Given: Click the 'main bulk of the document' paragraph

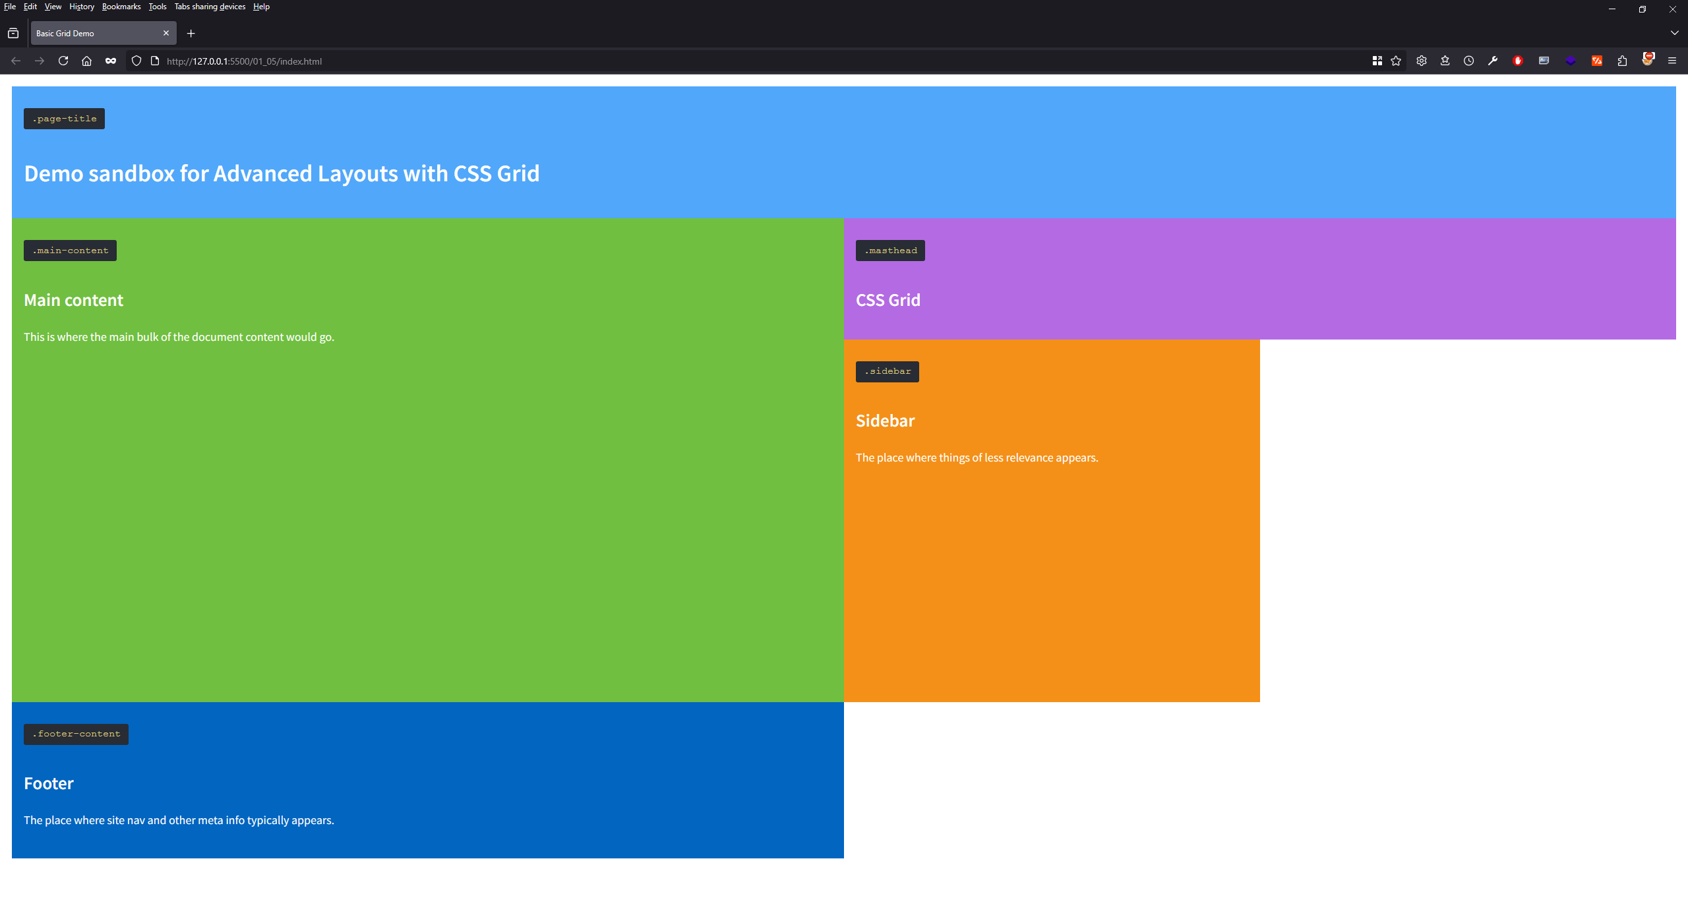Looking at the screenshot, I should tap(179, 337).
